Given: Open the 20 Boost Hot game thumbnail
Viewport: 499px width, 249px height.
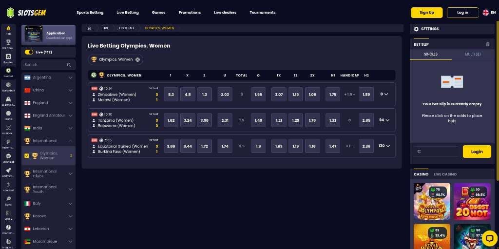Looking at the screenshot, I should 472,202.
